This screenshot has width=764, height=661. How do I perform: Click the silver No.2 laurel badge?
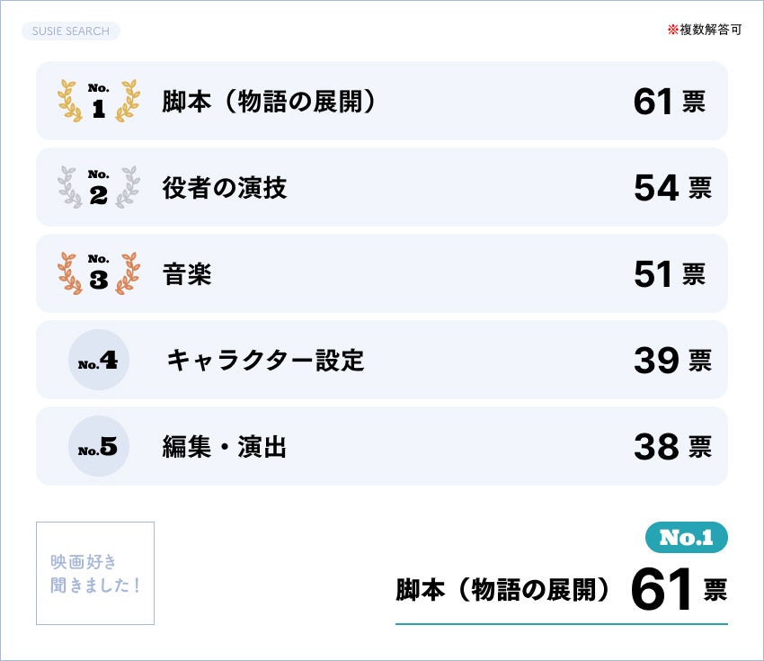99,187
